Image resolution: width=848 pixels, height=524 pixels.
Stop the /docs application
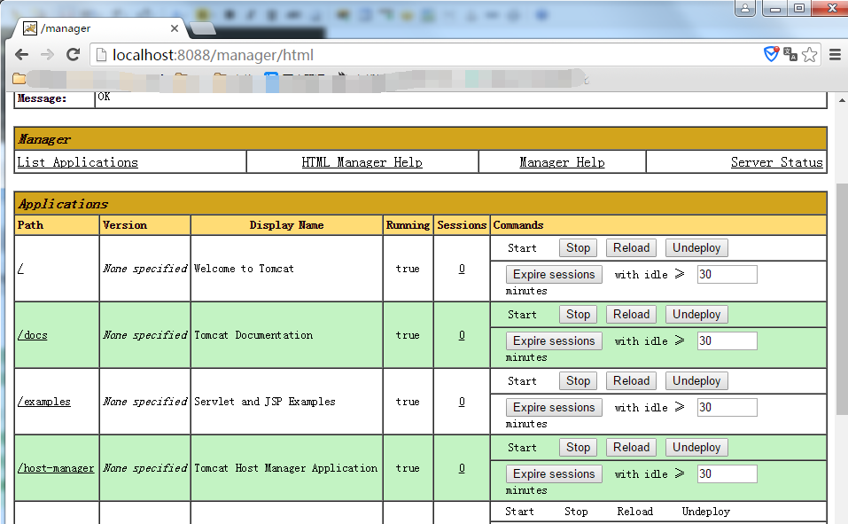point(578,315)
